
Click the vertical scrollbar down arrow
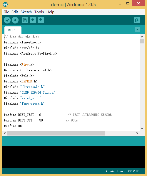(x=142, y=128)
